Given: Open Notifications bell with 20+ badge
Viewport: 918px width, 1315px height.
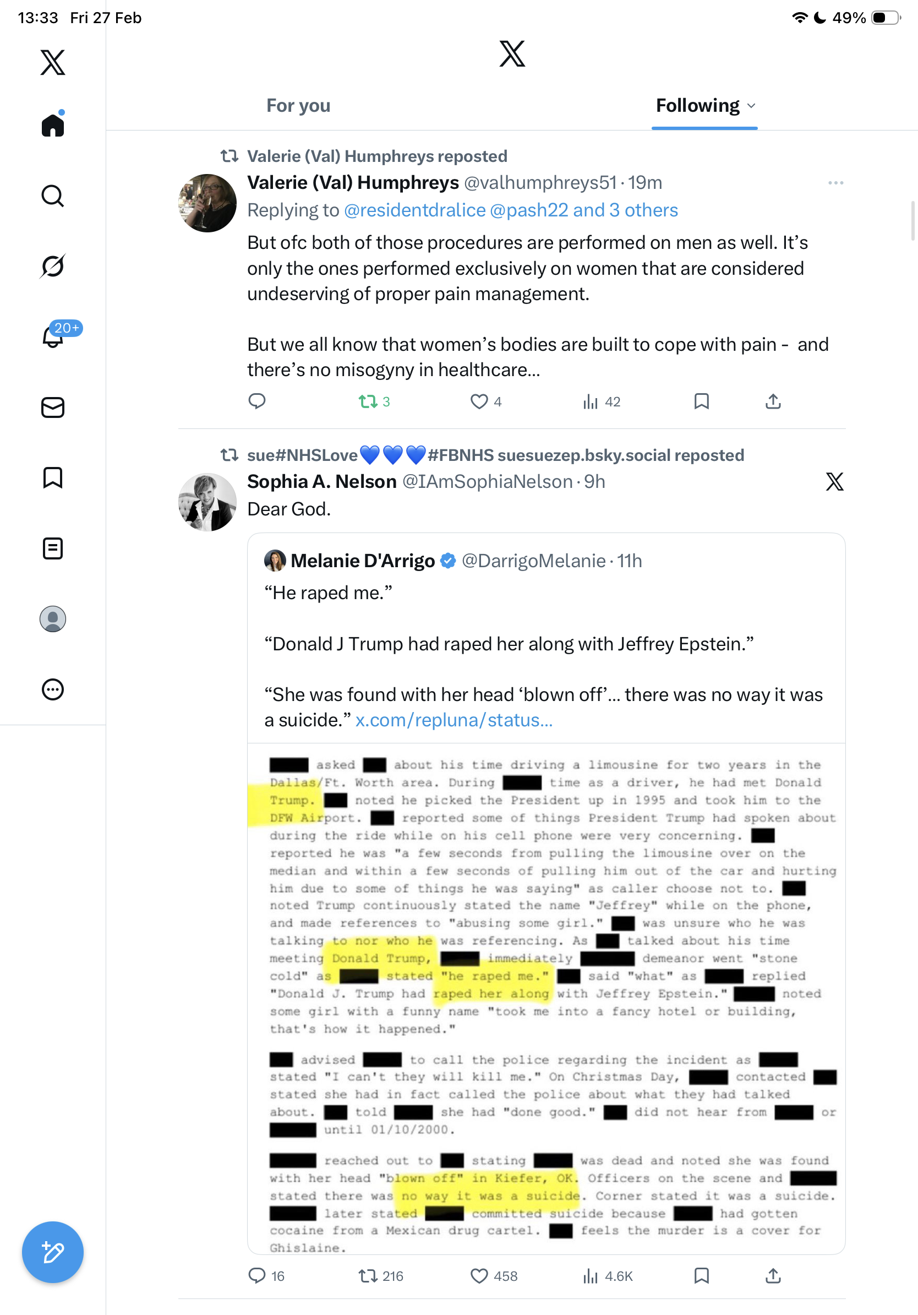Looking at the screenshot, I should (53, 337).
